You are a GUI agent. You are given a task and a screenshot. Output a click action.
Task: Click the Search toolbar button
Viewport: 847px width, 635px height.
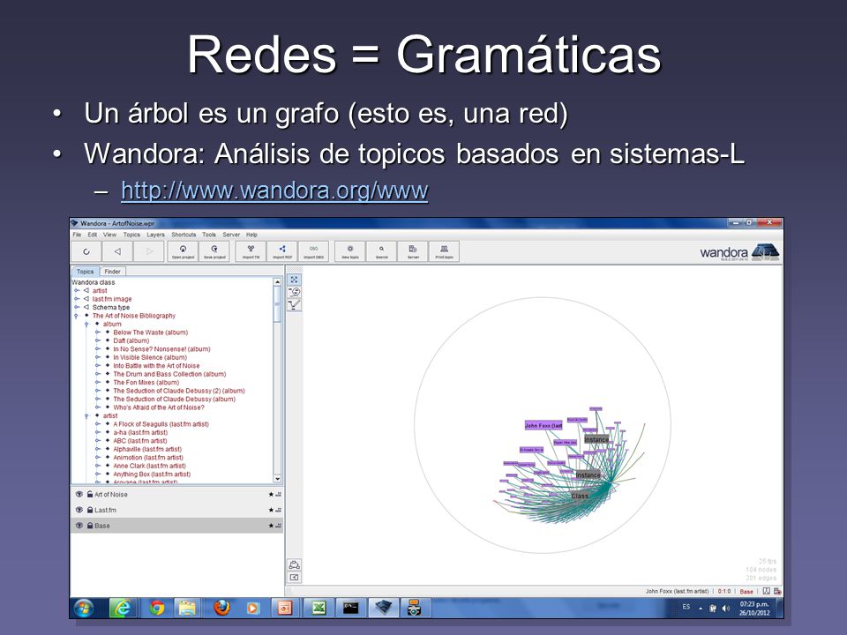pos(381,251)
